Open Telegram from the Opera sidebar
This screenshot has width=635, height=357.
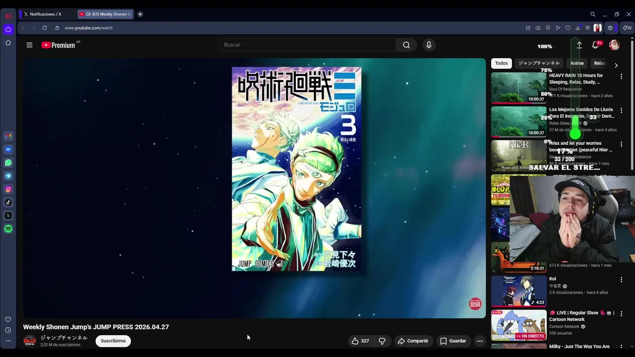click(8, 176)
